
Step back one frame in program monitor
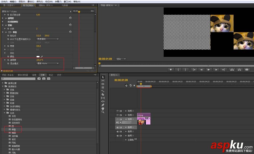point(201,70)
